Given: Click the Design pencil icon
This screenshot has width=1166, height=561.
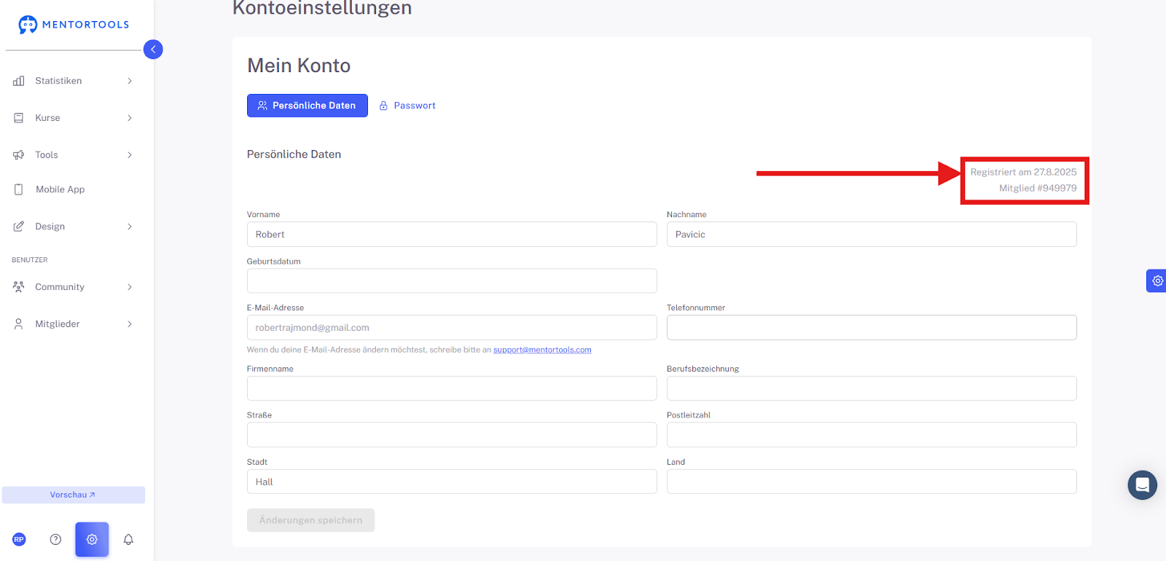Looking at the screenshot, I should (19, 227).
